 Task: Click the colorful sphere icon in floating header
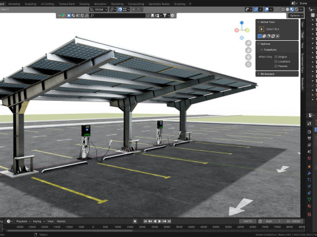(63, 16)
